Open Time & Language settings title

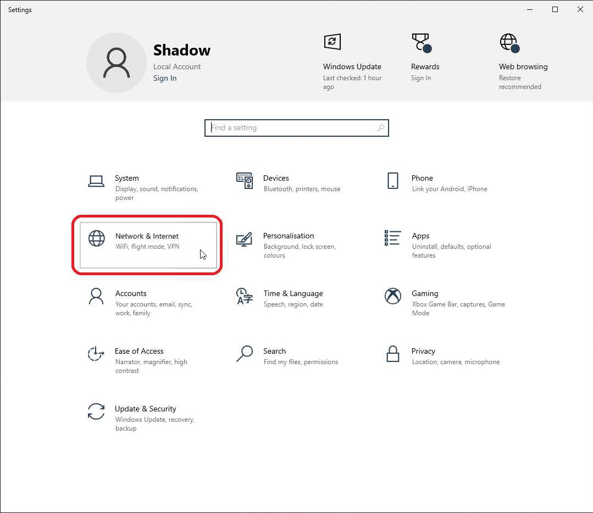click(x=293, y=294)
